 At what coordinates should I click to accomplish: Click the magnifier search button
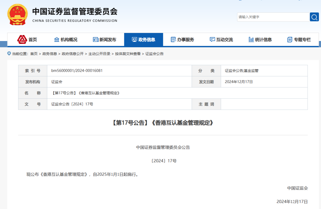pos(314,17)
